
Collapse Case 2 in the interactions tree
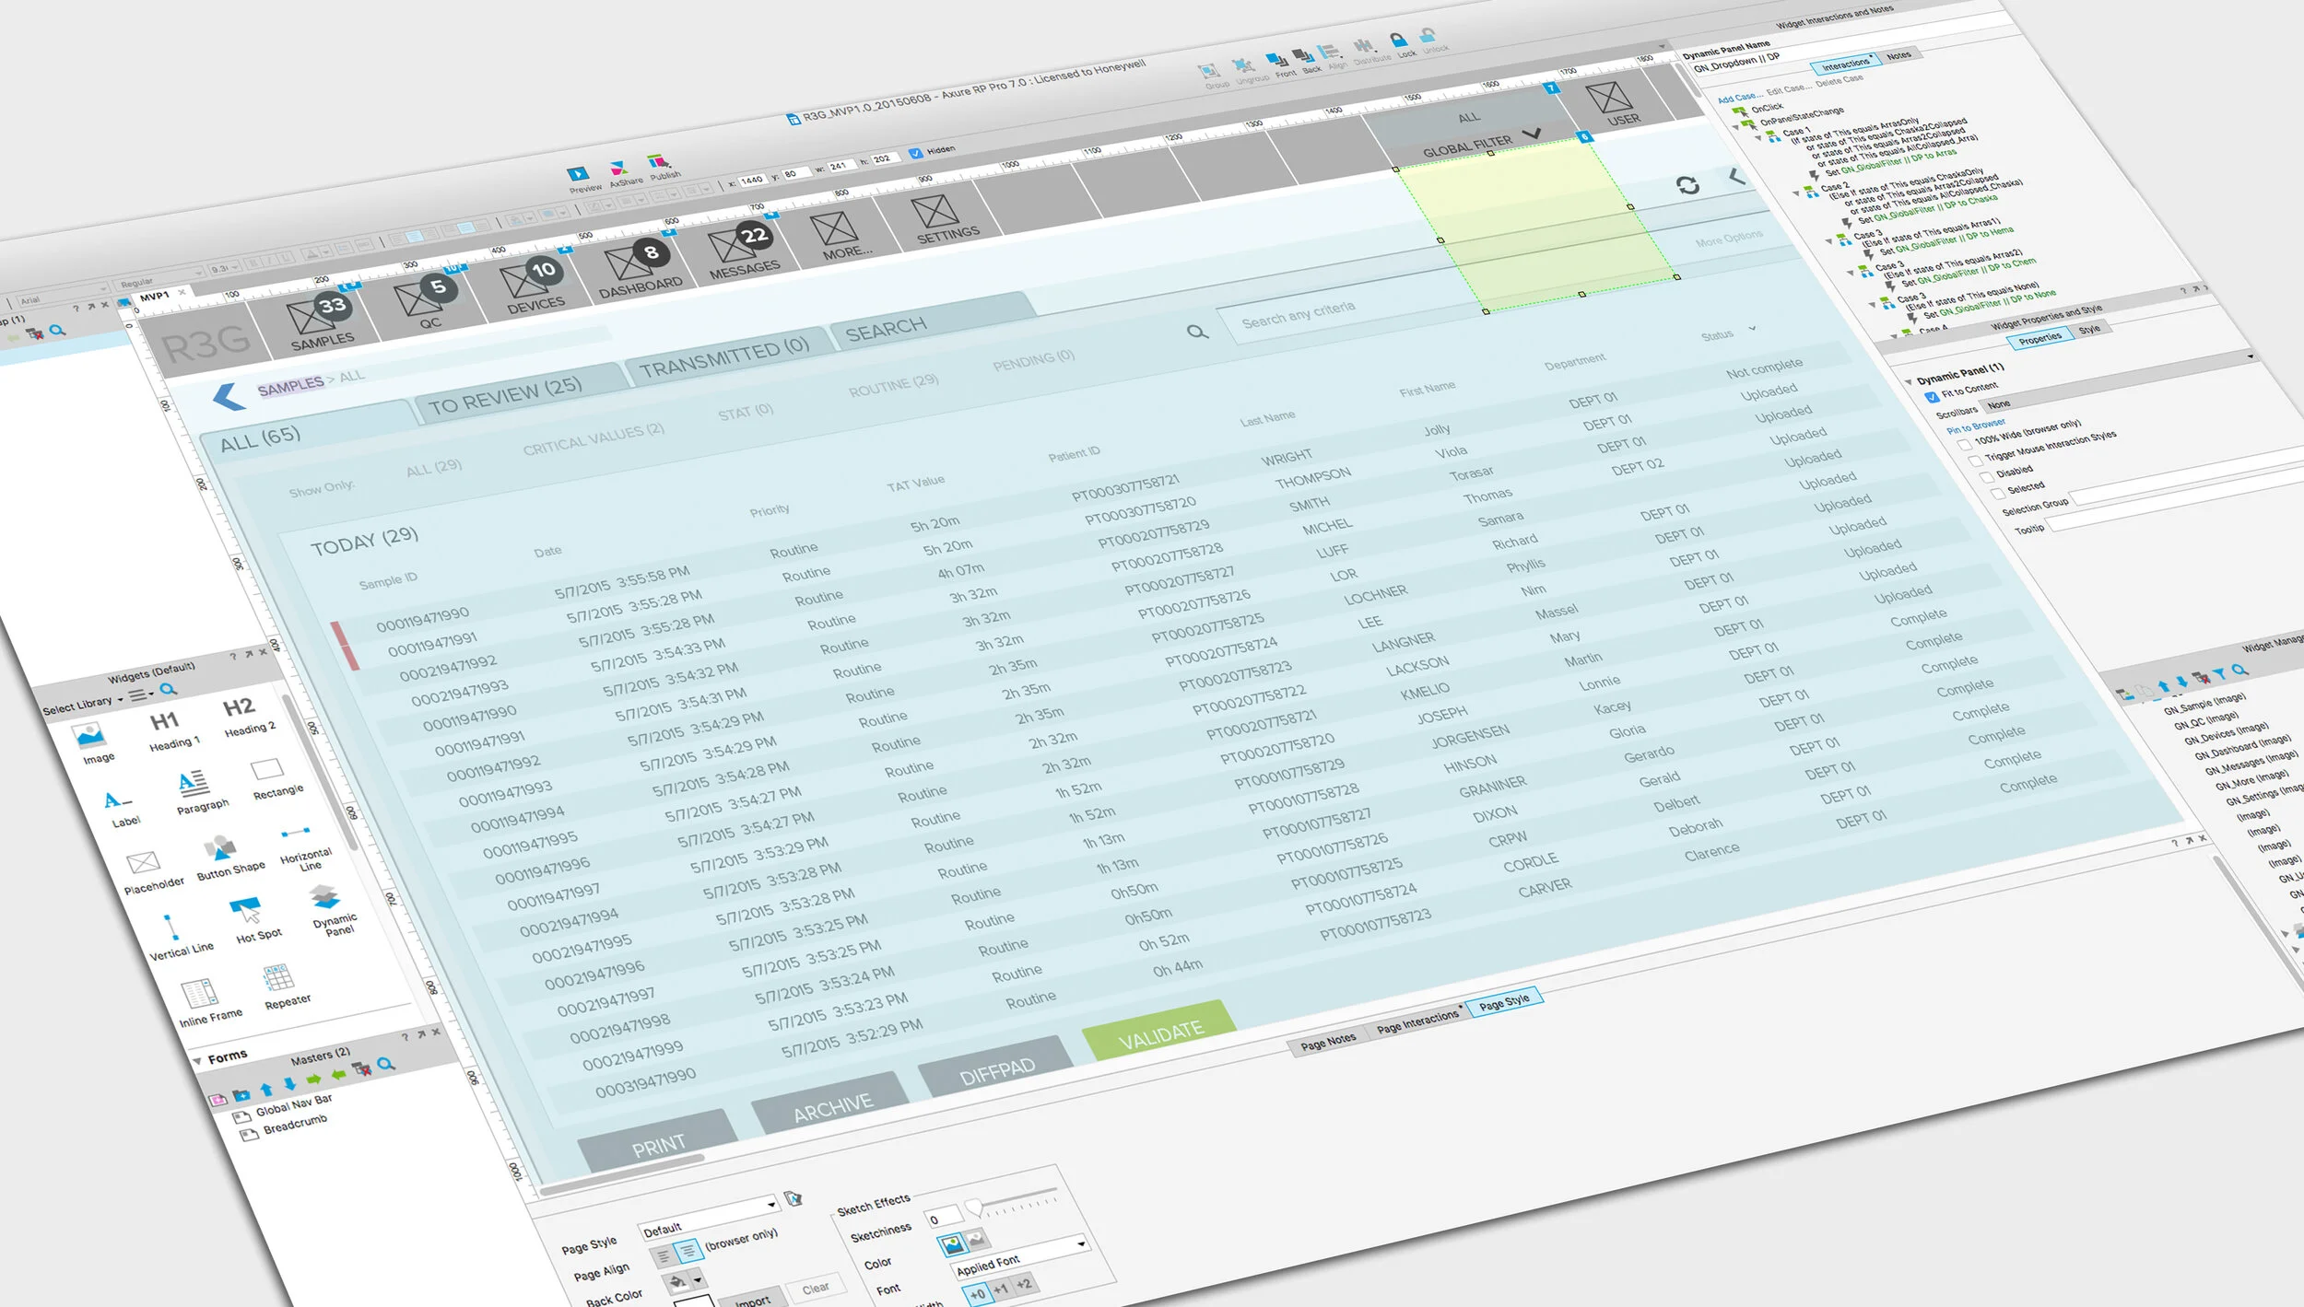click(1795, 193)
